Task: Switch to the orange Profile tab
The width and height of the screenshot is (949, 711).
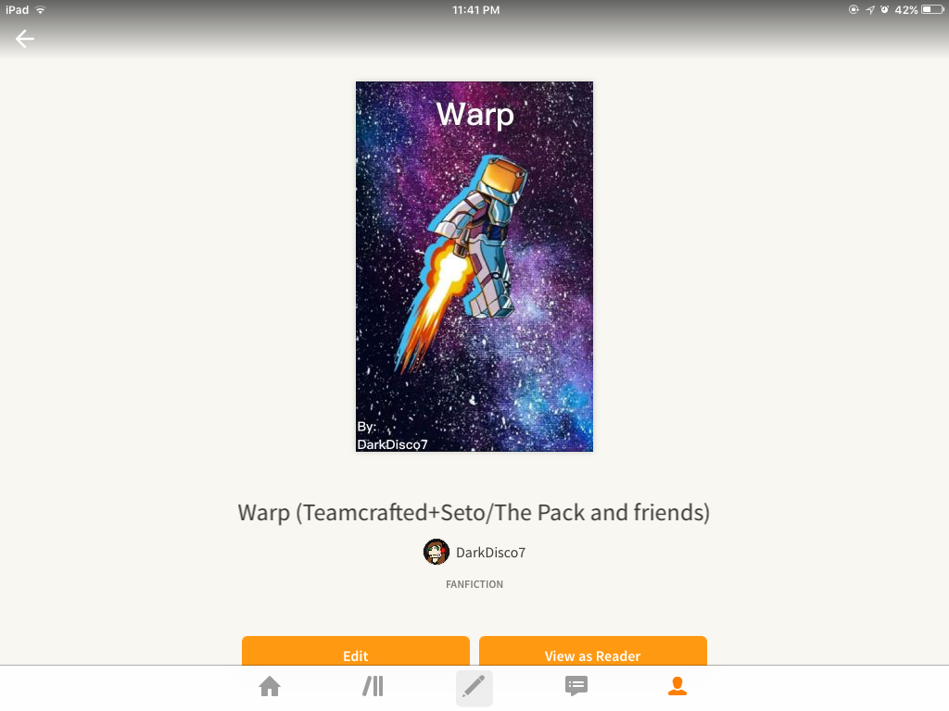Action: (677, 686)
